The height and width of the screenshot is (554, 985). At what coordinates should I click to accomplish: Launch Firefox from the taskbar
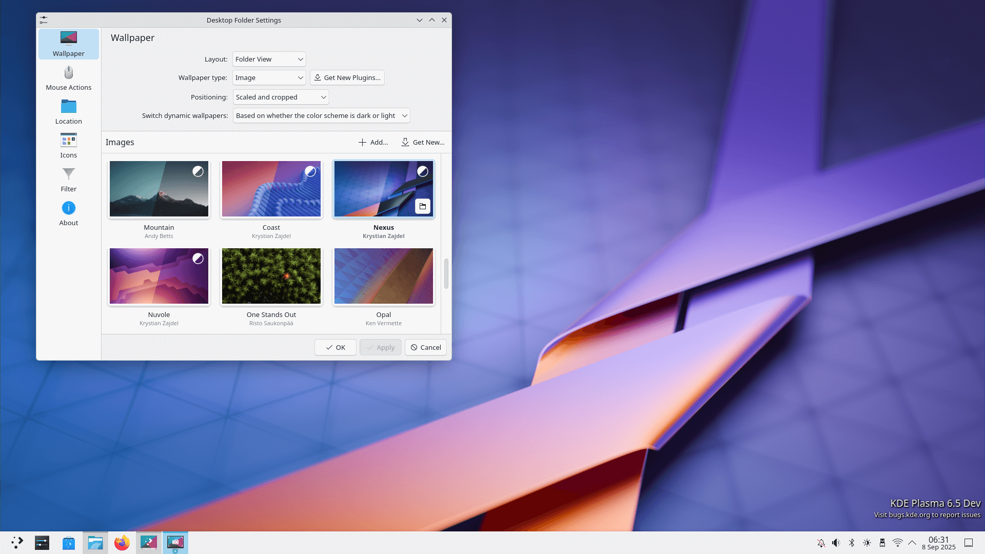[122, 543]
